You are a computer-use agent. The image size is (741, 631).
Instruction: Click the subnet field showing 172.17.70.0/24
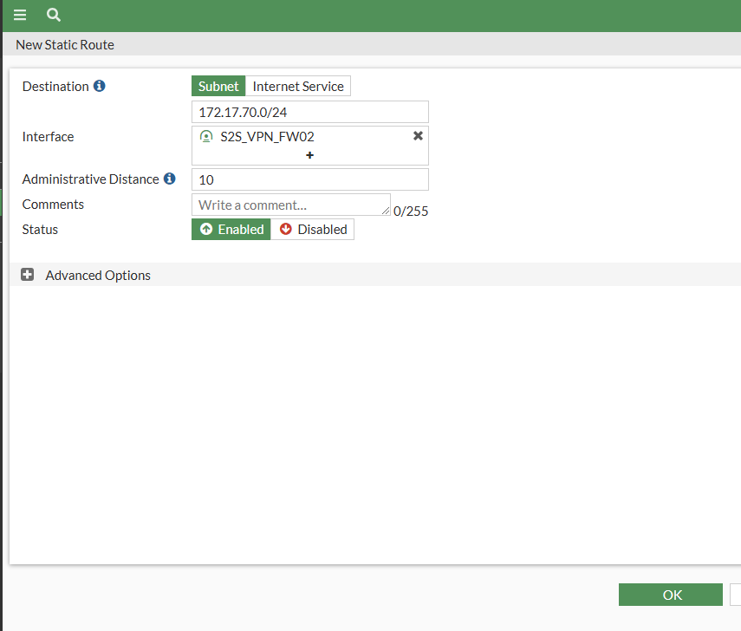point(310,112)
